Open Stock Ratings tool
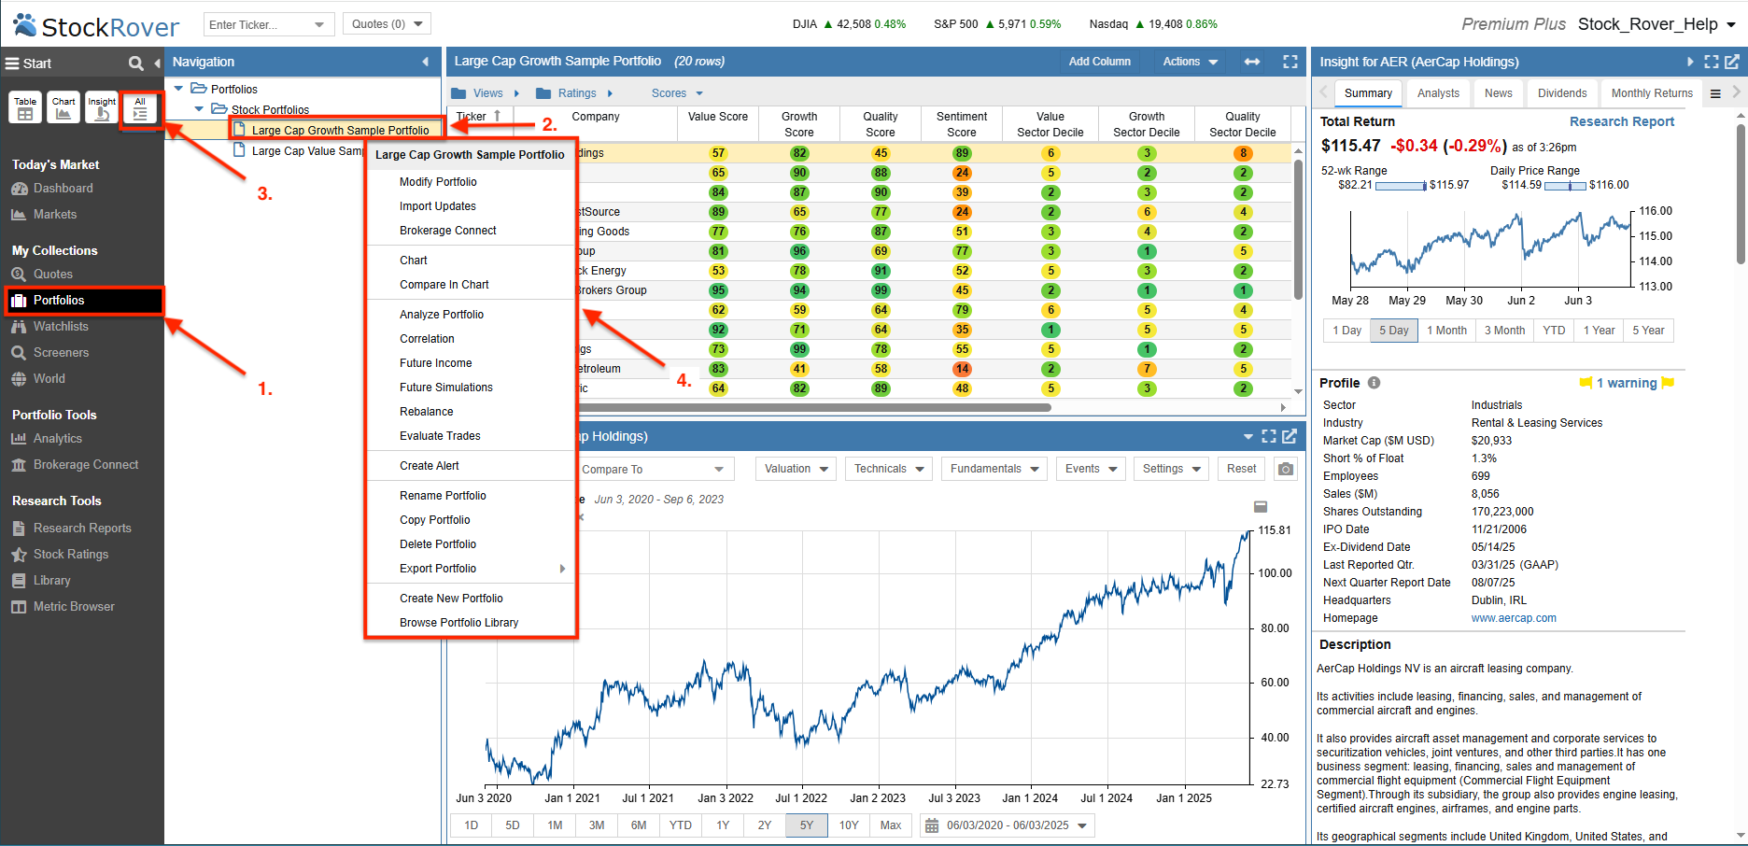Image resolution: width=1748 pixels, height=846 pixels. point(70,554)
